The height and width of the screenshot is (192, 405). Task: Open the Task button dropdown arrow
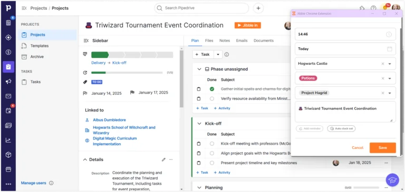point(218,54)
